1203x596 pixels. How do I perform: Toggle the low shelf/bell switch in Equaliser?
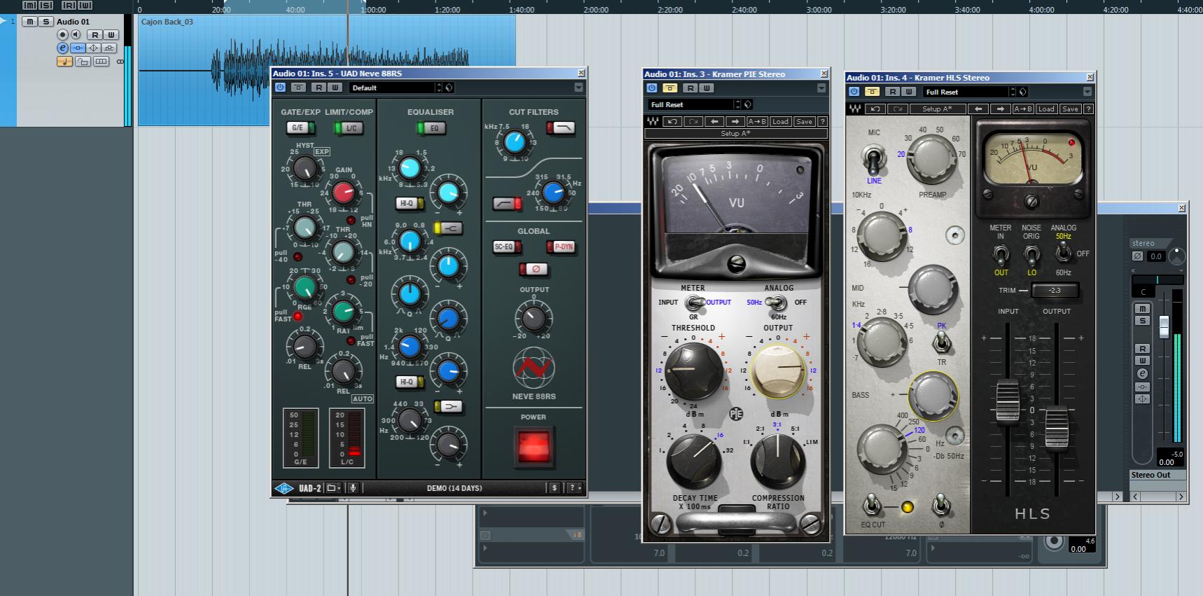click(x=447, y=406)
